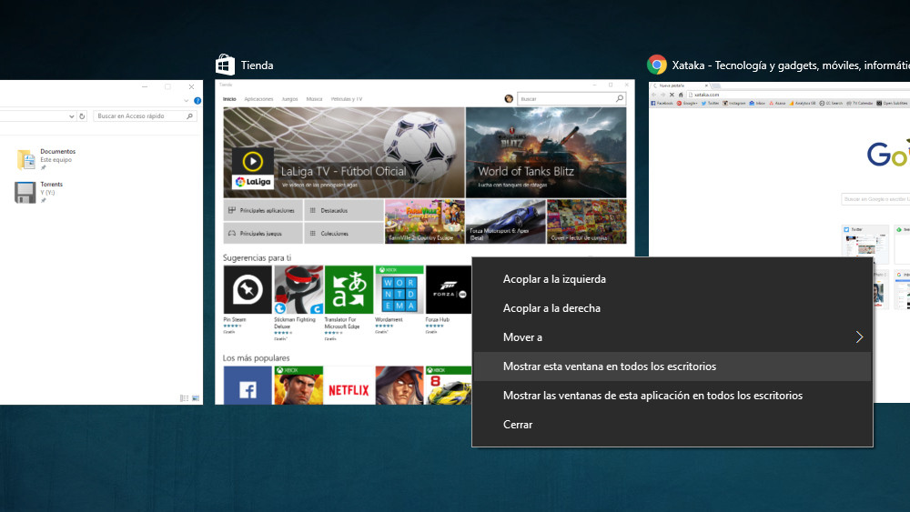Open 'Películas y TV' tab in Tienda

click(x=347, y=99)
